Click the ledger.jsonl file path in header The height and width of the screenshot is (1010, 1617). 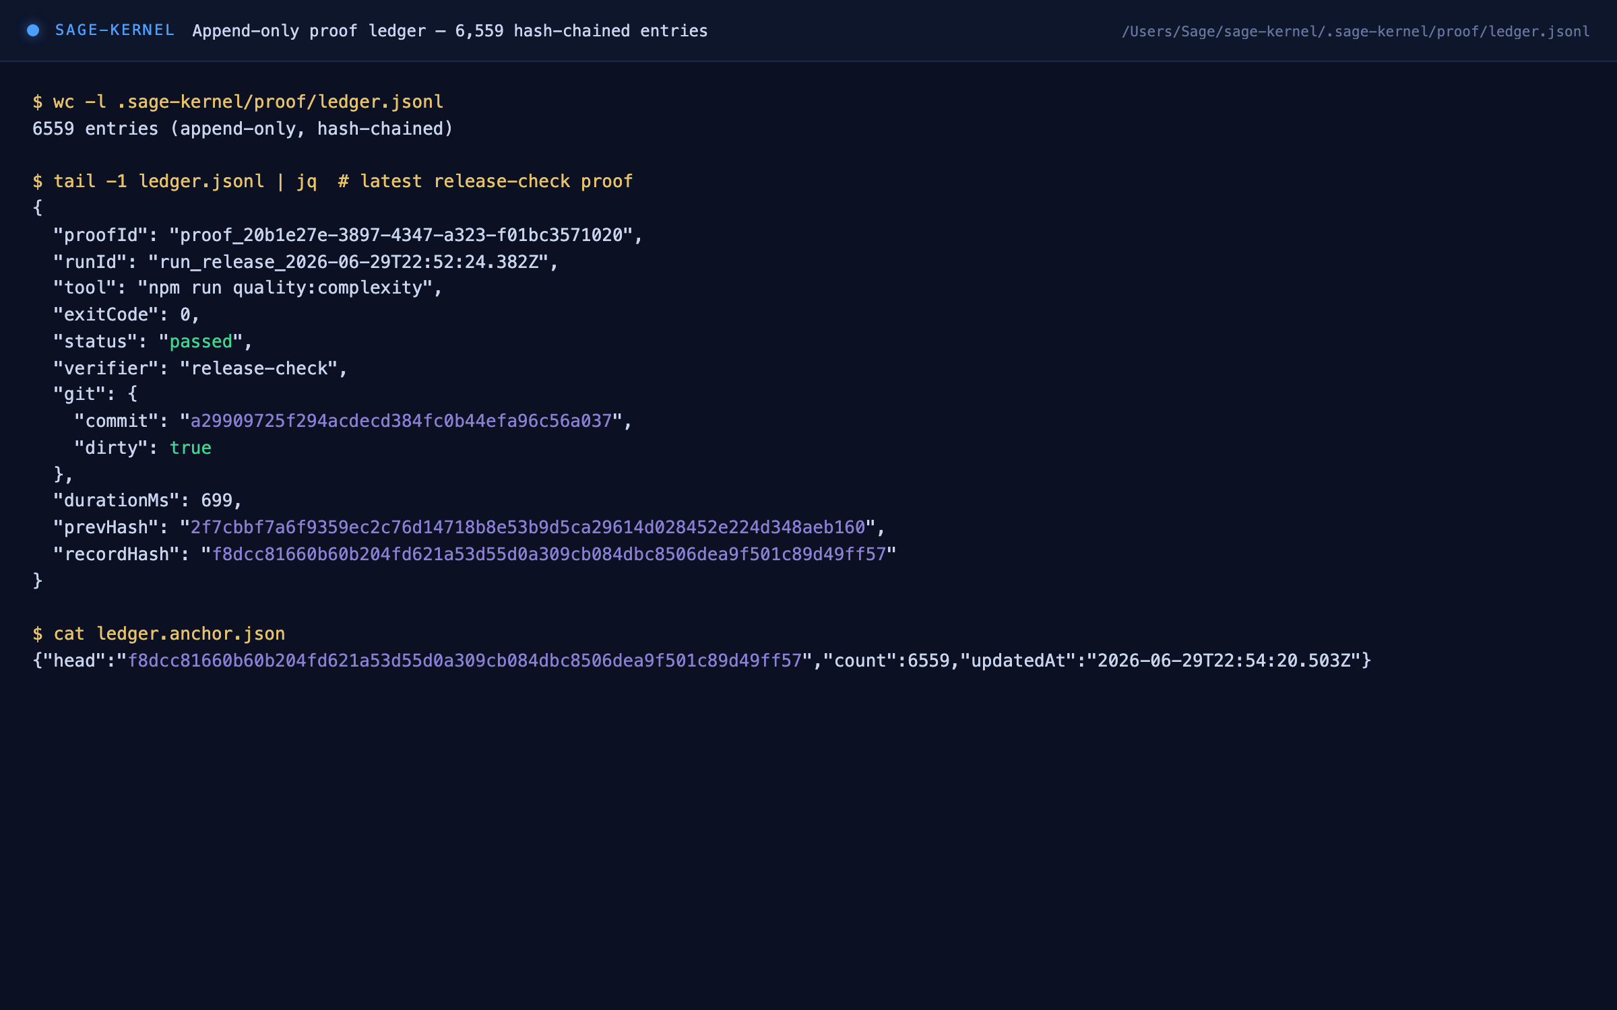[x=1356, y=32]
